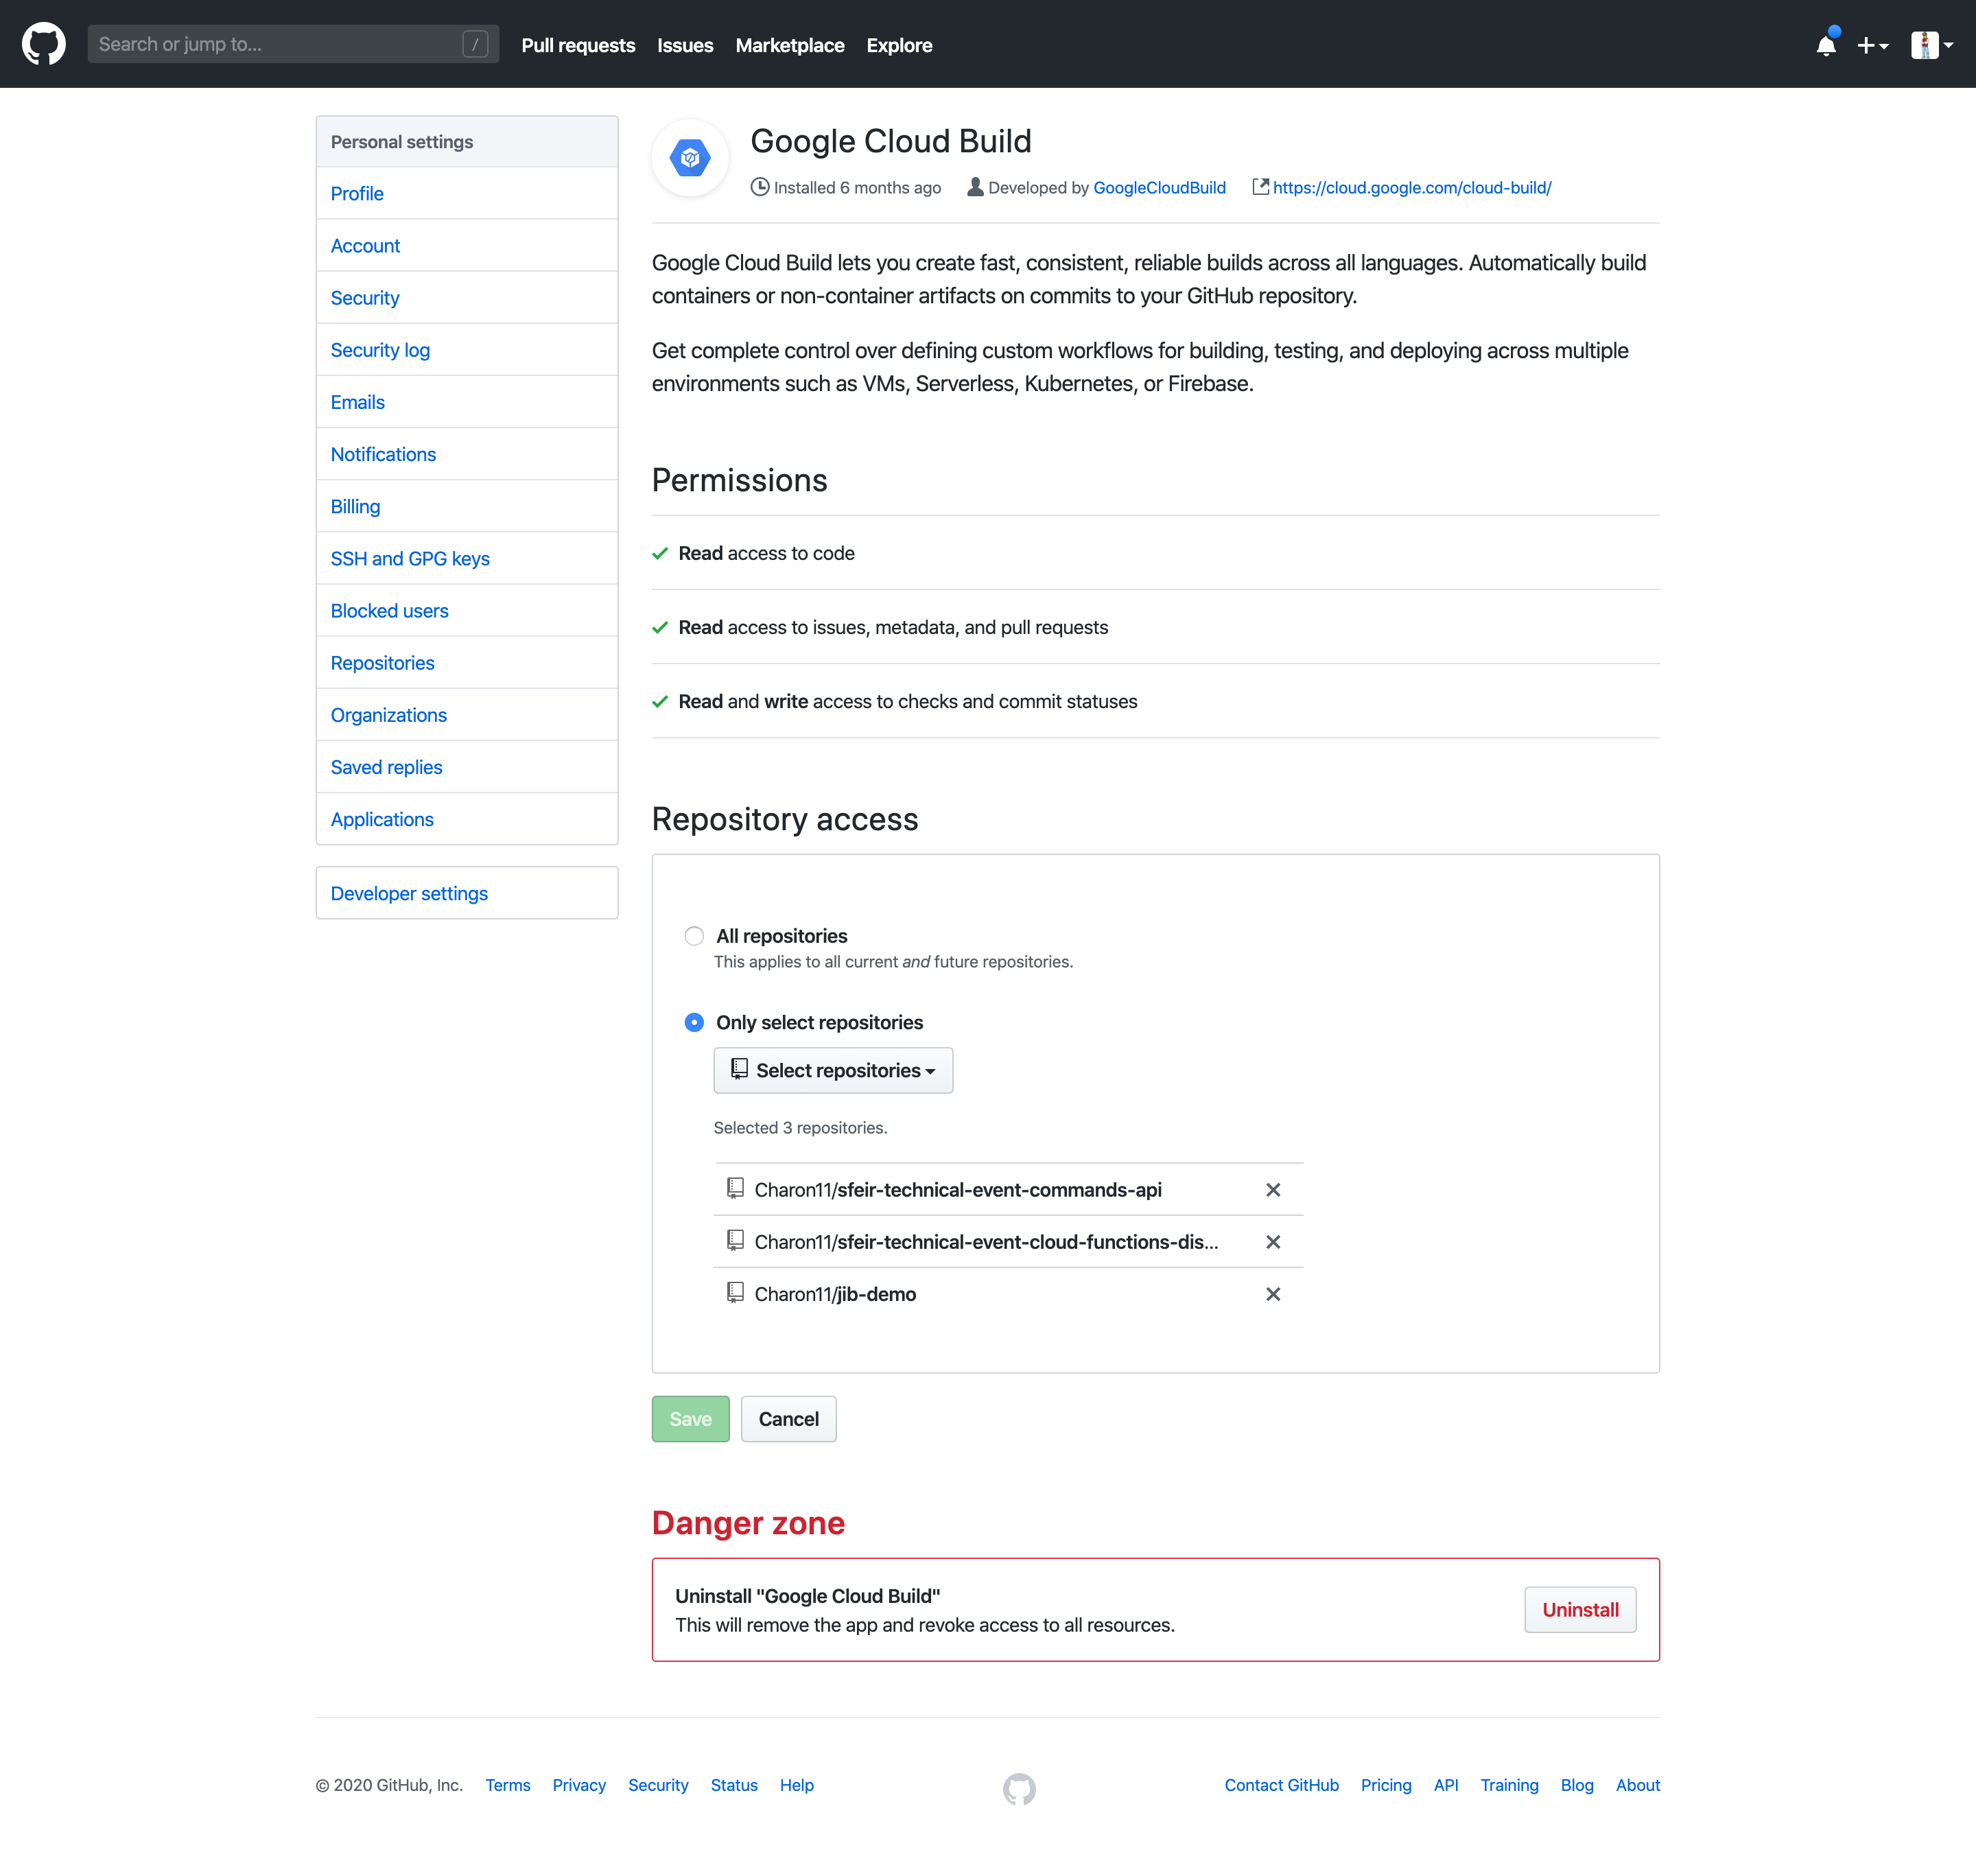
Task: Open notifications via the bell icon
Action: 1826,44
